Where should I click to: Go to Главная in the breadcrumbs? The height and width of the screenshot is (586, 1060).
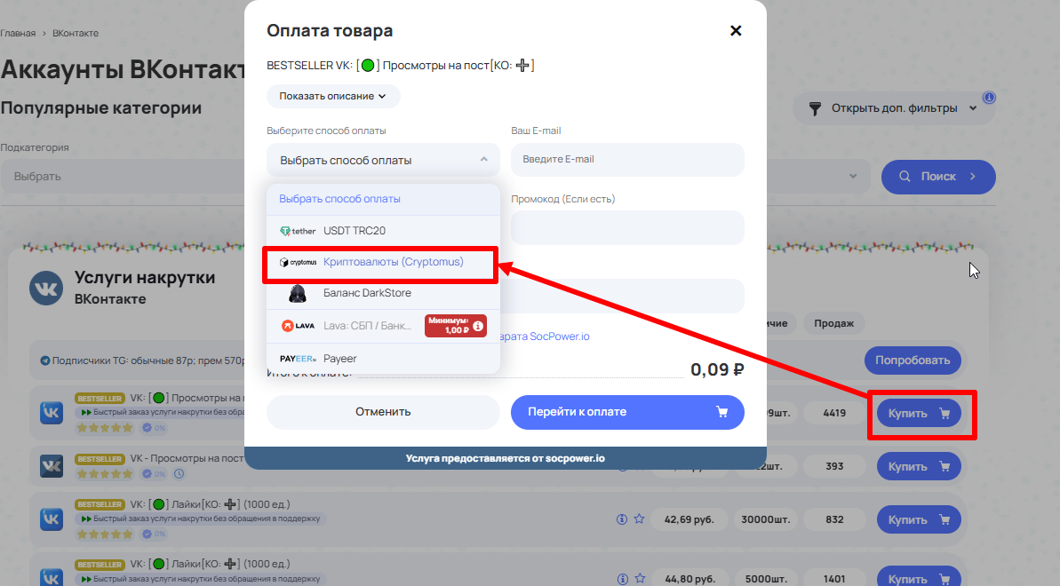coord(19,33)
